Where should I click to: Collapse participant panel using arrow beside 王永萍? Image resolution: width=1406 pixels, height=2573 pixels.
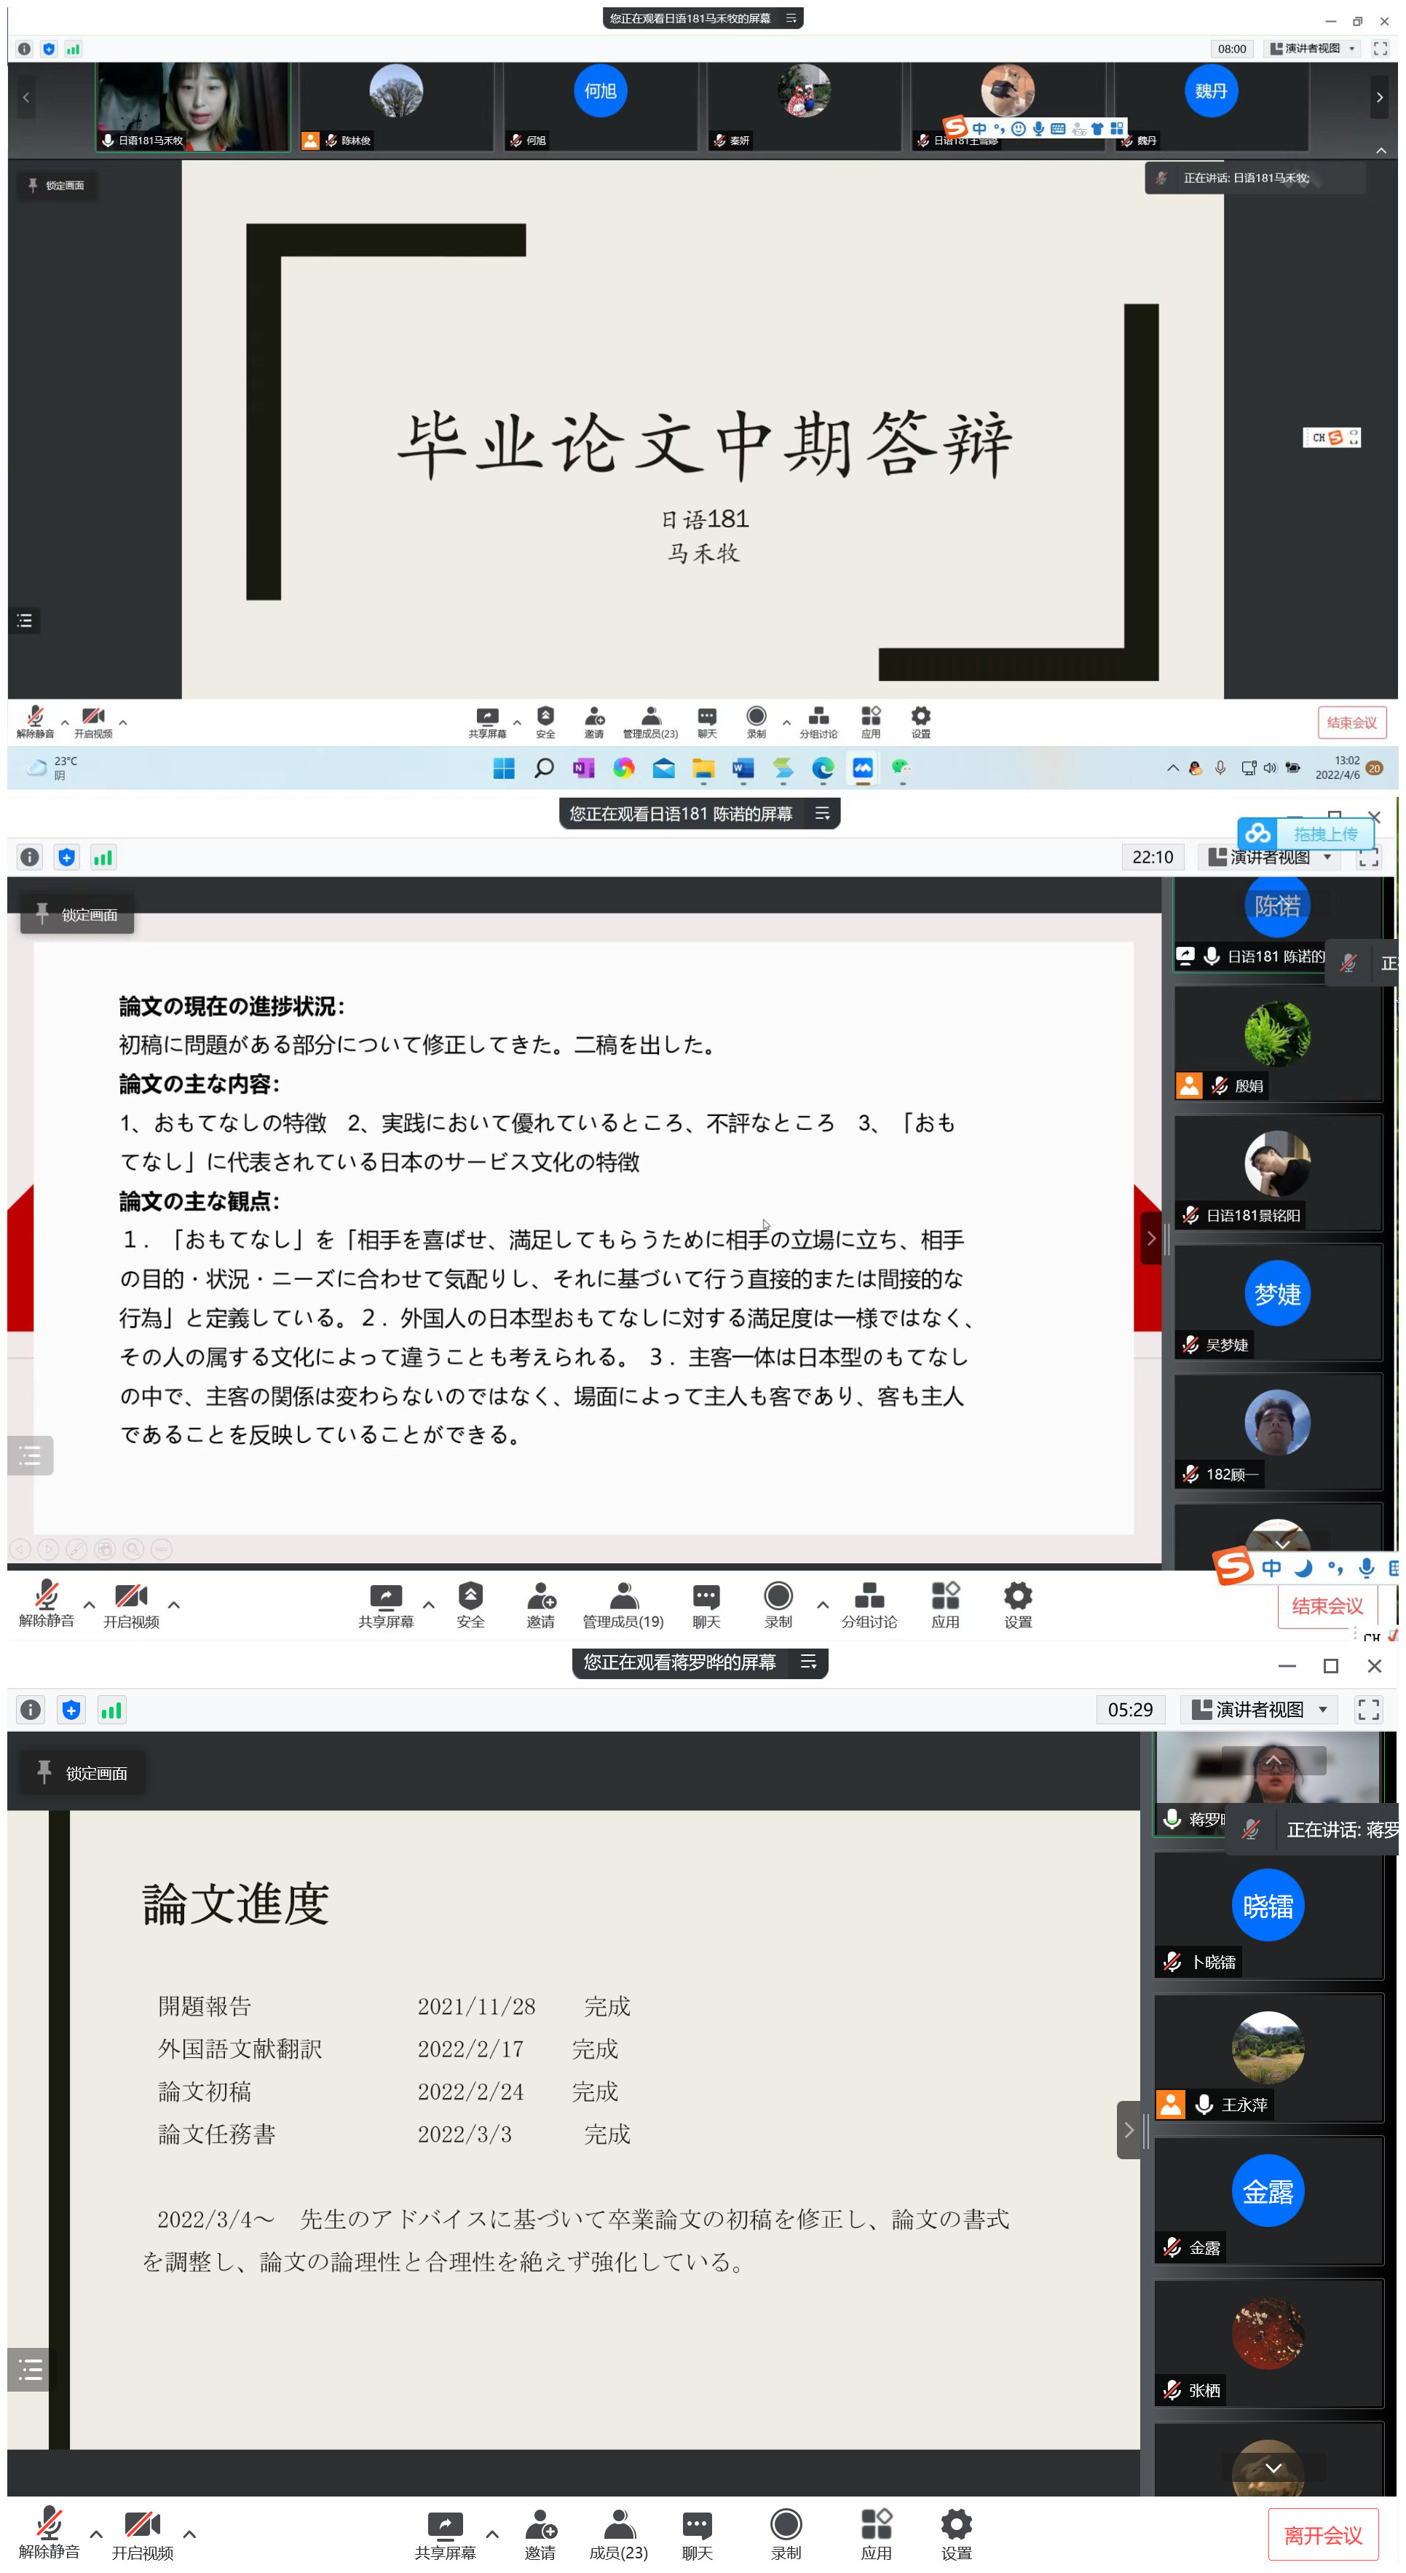(x=1129, y=2131)
